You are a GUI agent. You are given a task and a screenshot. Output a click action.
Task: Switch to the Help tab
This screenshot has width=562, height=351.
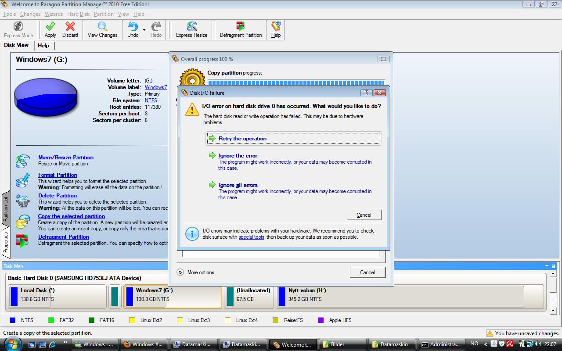tap(43, 46)
